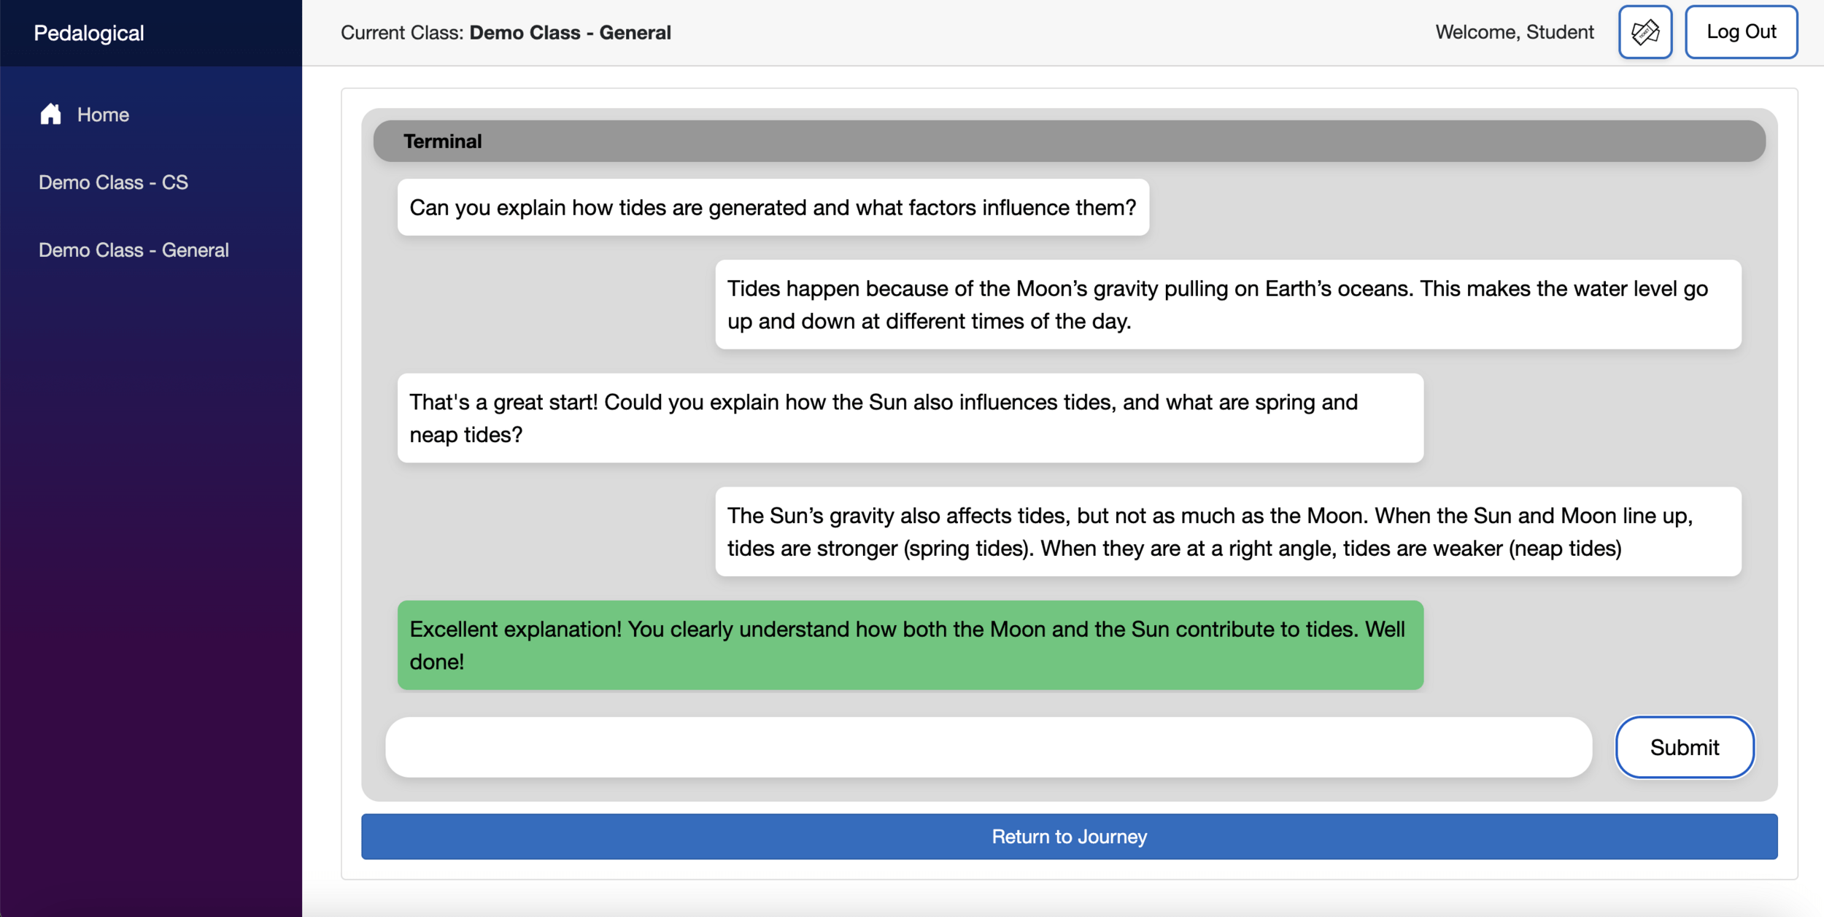This screenshot has height=917, width=1824.
Task: Click the Current Class: label prefix
Action: [402, 33]
